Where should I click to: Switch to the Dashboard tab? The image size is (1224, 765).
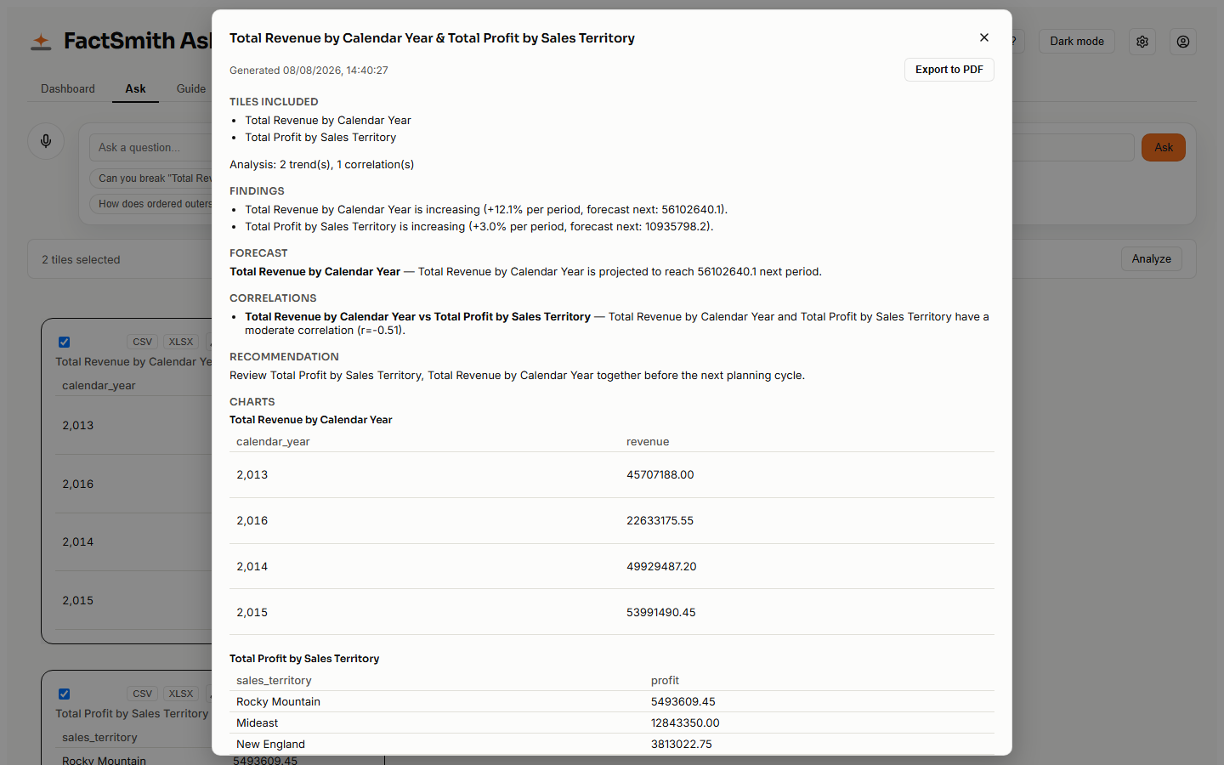coord(68,88)
